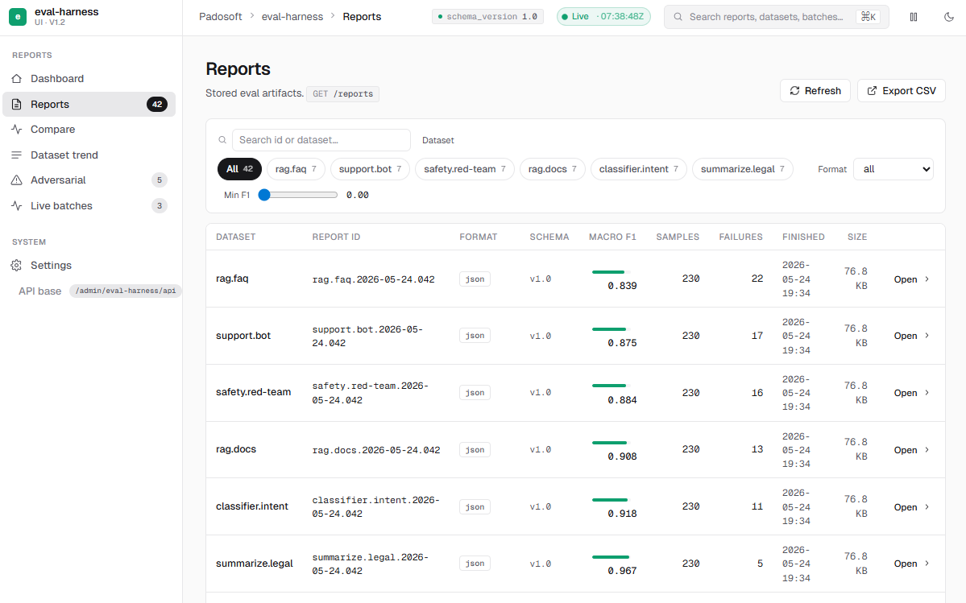The image size is (966, 603).
Task: Switch to dark mode with moon icon
Action: (x=949, y=17)
